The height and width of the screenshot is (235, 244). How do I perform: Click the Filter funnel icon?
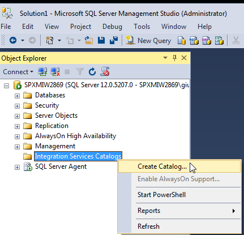click(x=80, y=72)
